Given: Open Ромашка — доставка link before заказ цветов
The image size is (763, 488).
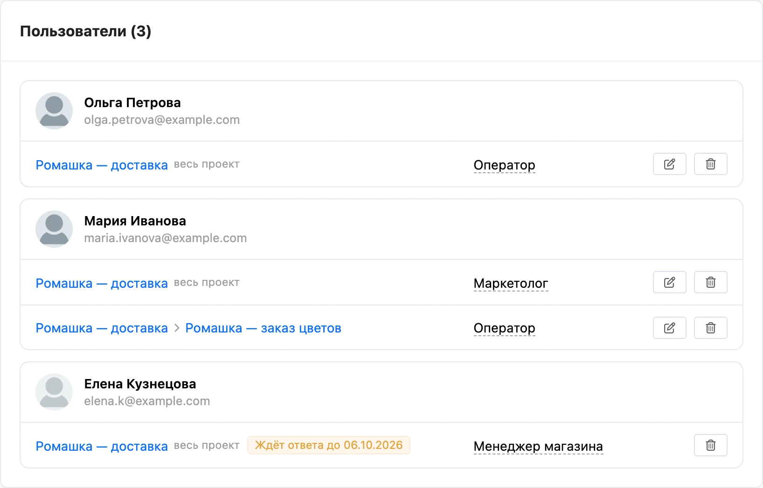Looking at the screenshot, I should (x=102, y=328).
